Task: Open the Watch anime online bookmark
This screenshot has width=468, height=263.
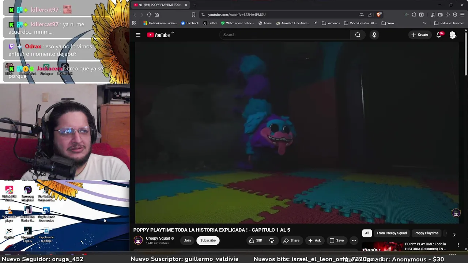Action: pos(237,23)
